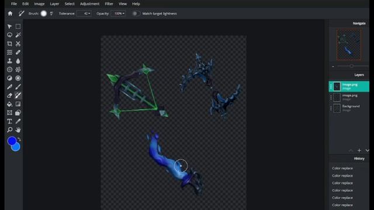Pick the Frame tool icon
Screen dimensions: 374x210
tap(9, 113)
